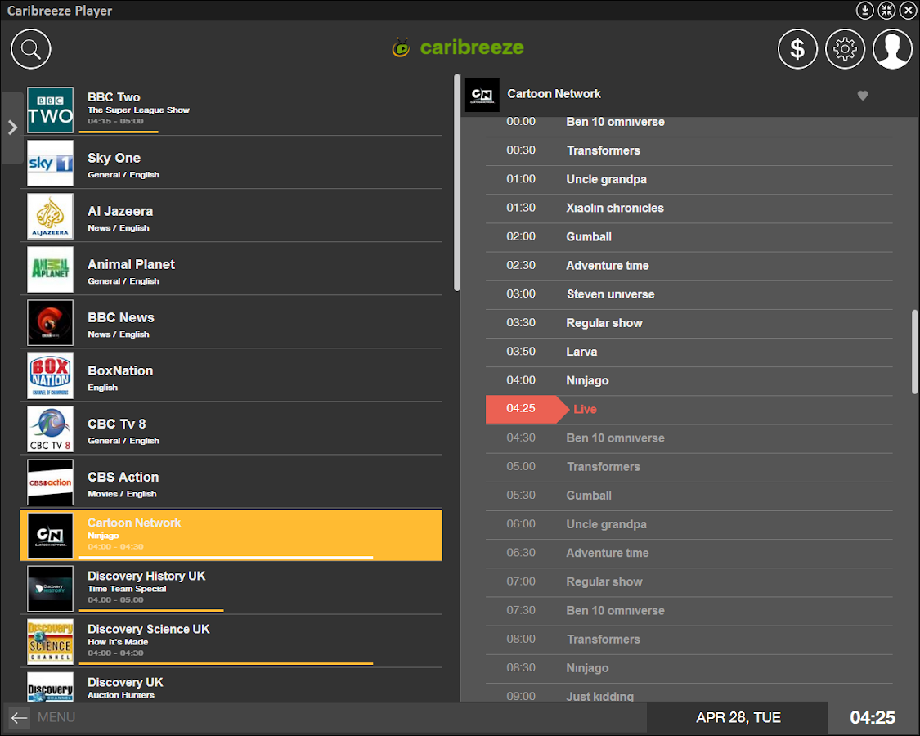The height and width of the screenshot is (736, 920).
Task: Open the Discovery History UK title
Action: click(x=146, y=576)
